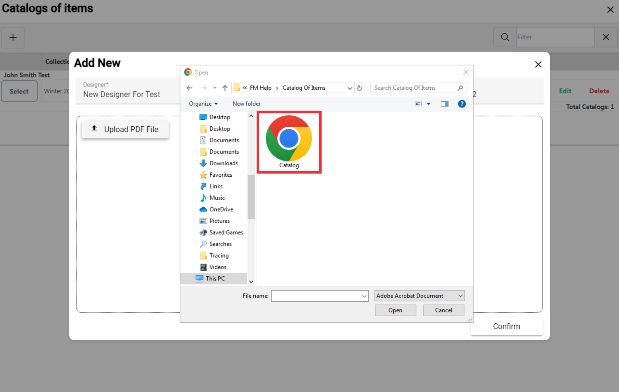Open OneDrive in navigation pane

[x=216, y=210]
